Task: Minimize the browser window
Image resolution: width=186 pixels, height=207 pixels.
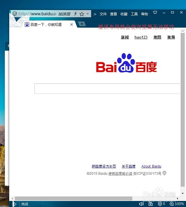Action: coord(164,13)
